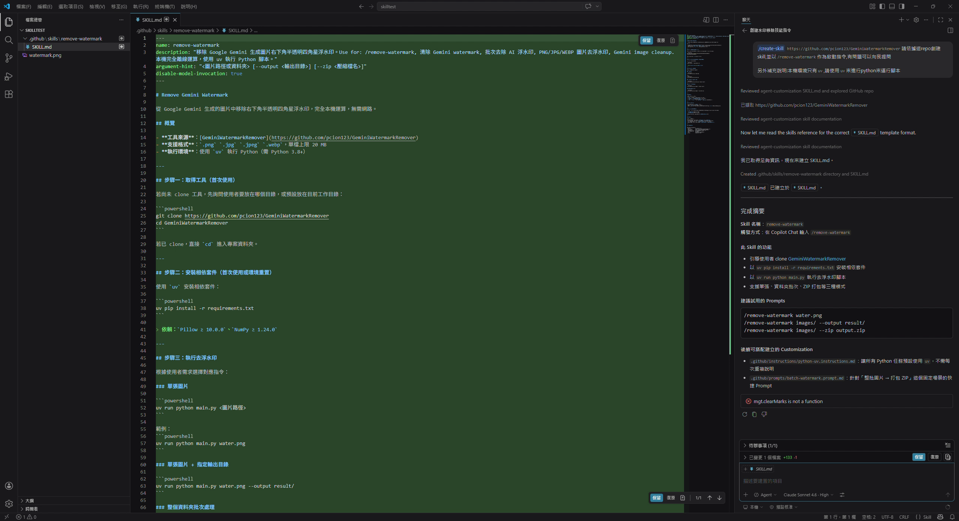The height and width of the screenshot is (521, 959).
Task: Split the editor to the right
Action: pyautogui.click(x=716, y=20)
